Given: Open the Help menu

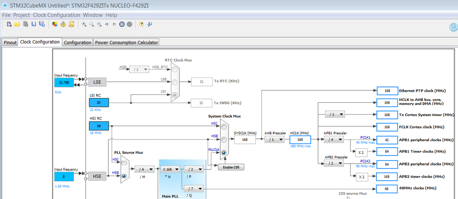Looking at the screenshot, I should pyautogui.click(x=111, y=15).
